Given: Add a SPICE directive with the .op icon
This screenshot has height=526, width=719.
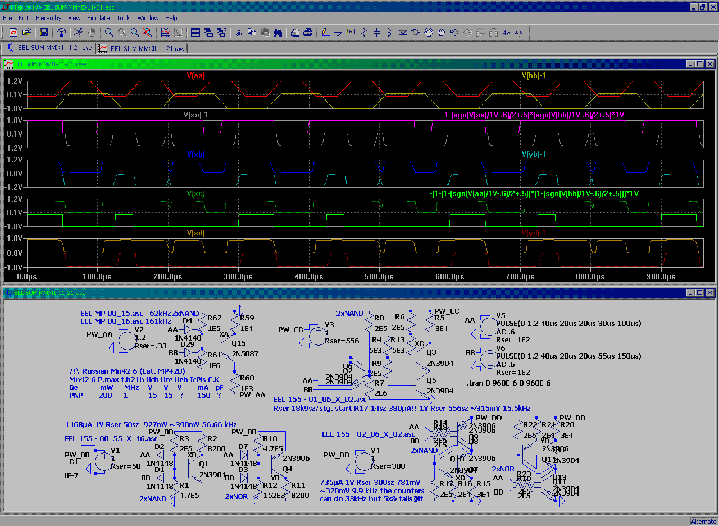Looking at the screenshot, I should (x=518, y=32).
